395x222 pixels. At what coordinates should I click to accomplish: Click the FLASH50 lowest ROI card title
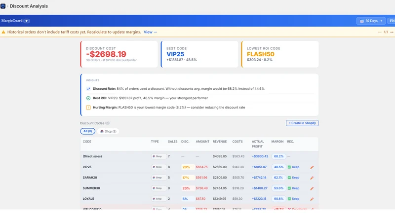261,54
